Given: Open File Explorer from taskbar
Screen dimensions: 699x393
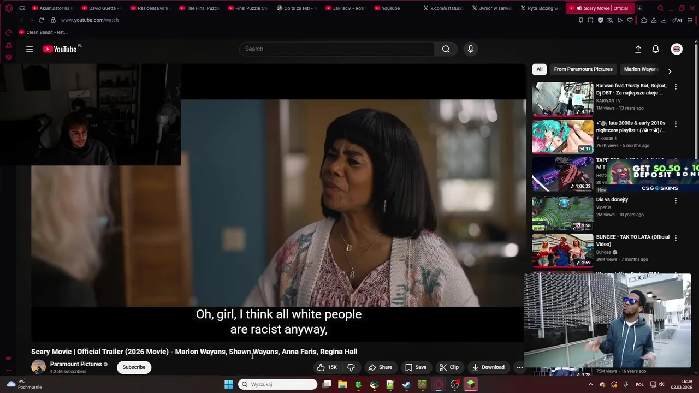Looking at the screenshot, I should [342, 384].
